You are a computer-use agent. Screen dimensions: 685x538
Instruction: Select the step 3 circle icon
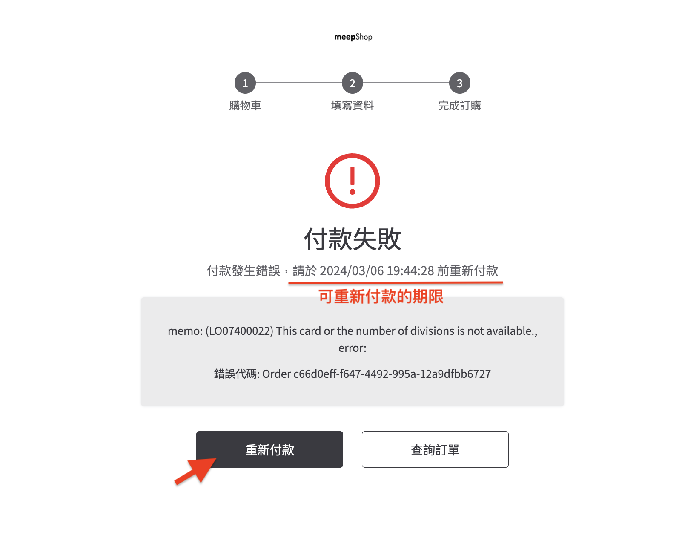pyautogui.click(x=460, y=83)
